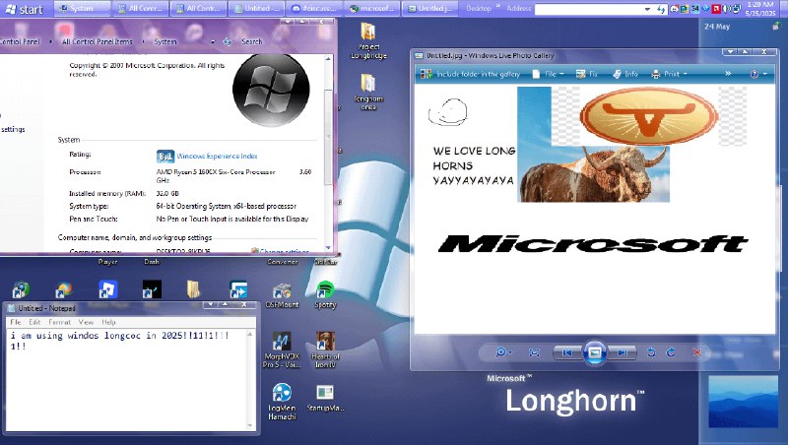The width and height of the screenshot is (788, 445).
Task: Start the slide show with the center button
Action: 595,352
